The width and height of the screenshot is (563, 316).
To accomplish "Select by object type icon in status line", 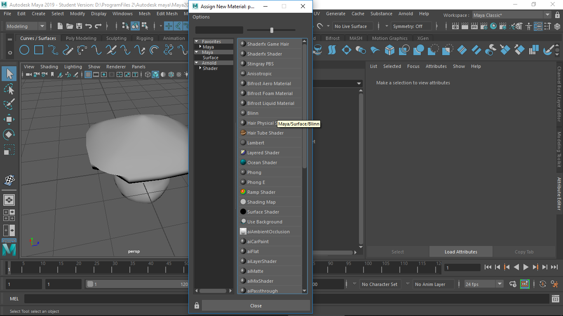I will click(x=136, y=26).
